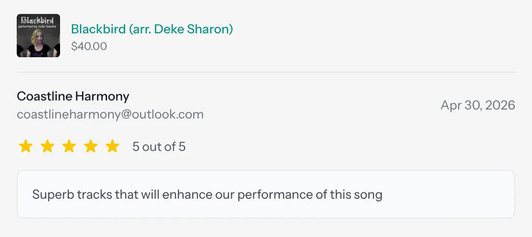This screenshot has width=532, height=237.
Task: Click the Blackbird album cover thumbnail
Action: tap(38, 35)
